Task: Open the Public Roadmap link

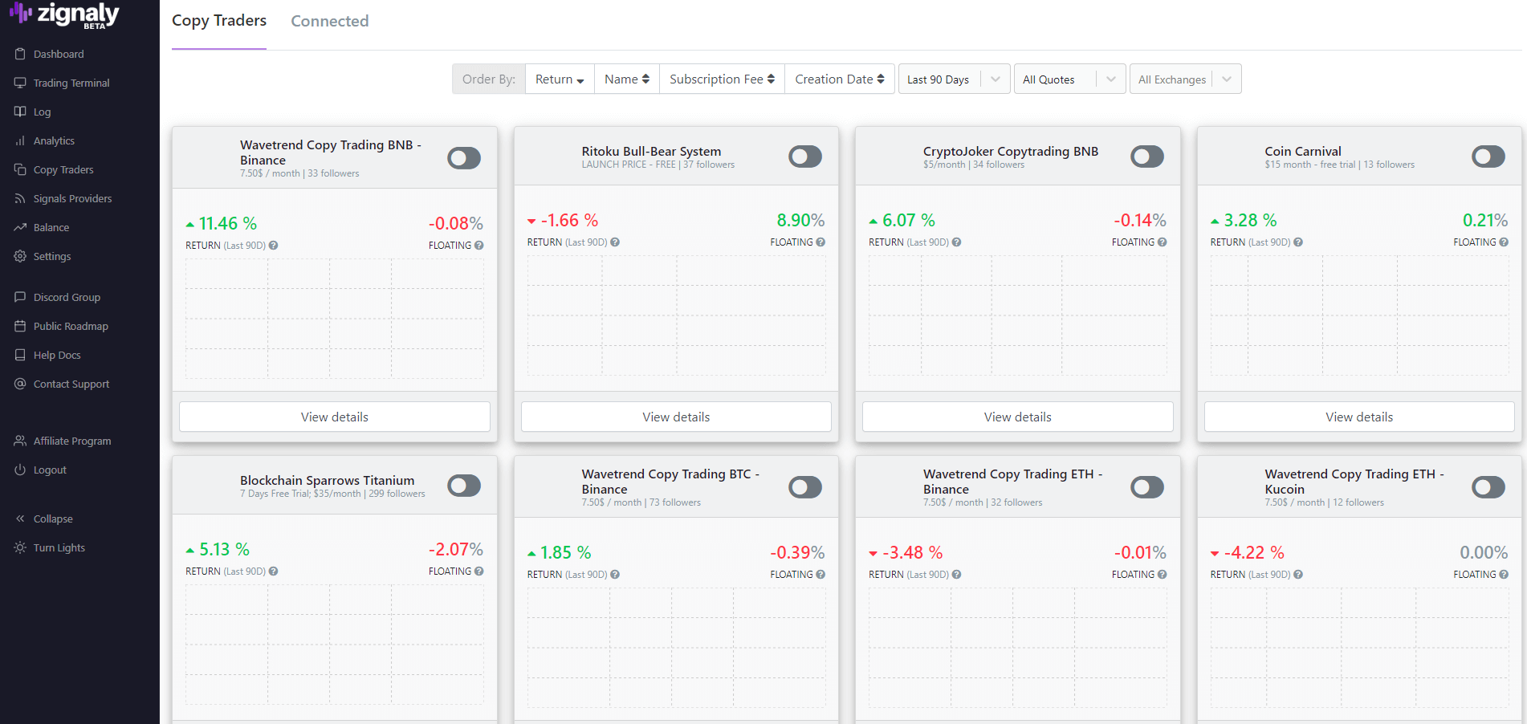Action: click(71, 326)
